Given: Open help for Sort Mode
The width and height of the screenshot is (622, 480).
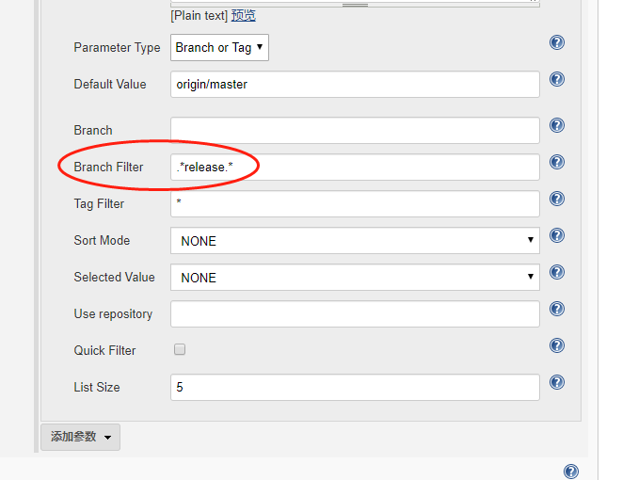Looking at the screenshot, I should tap(557, 235).
